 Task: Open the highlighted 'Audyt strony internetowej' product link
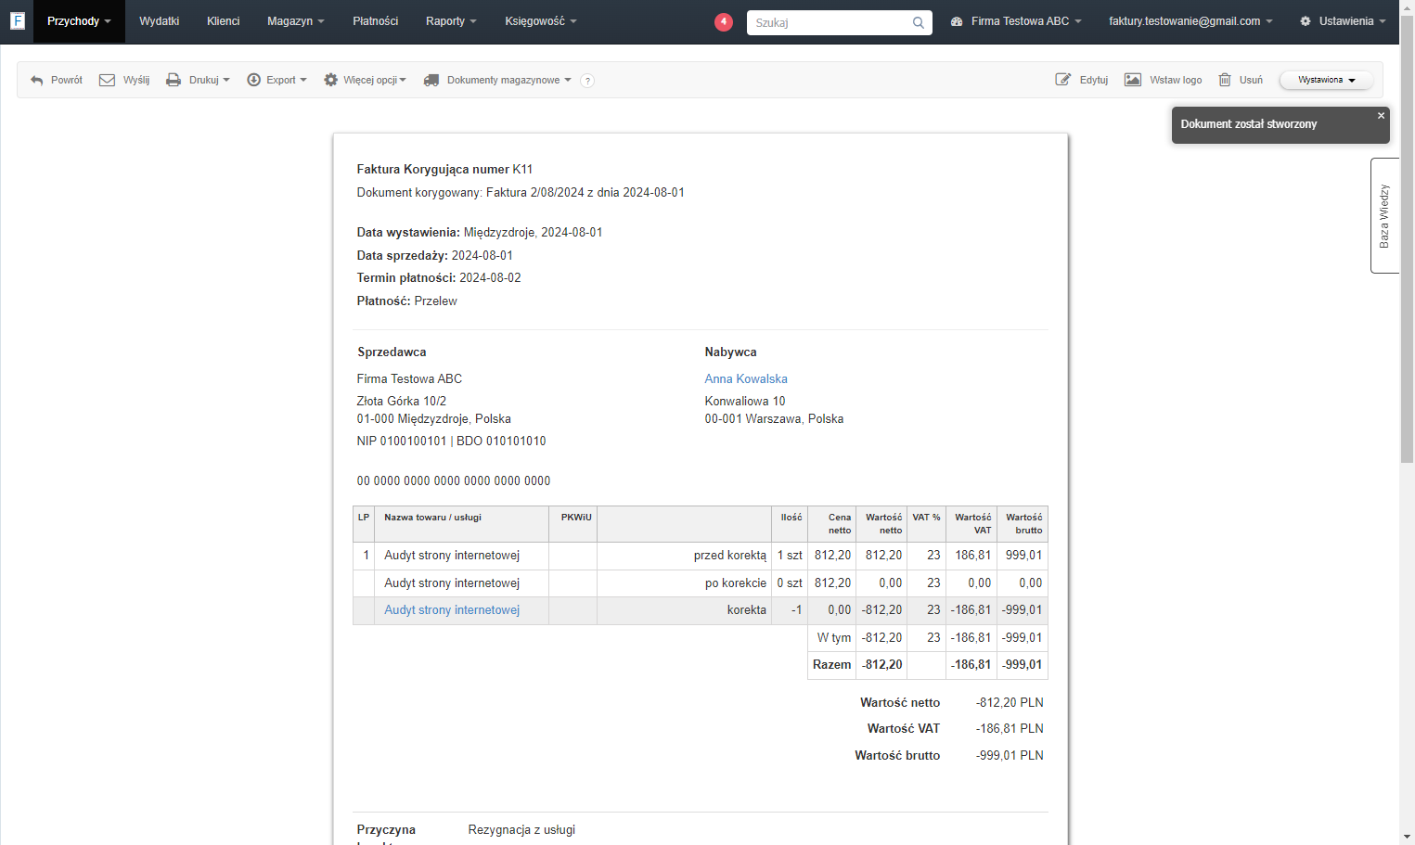click(x=452, y=610)
